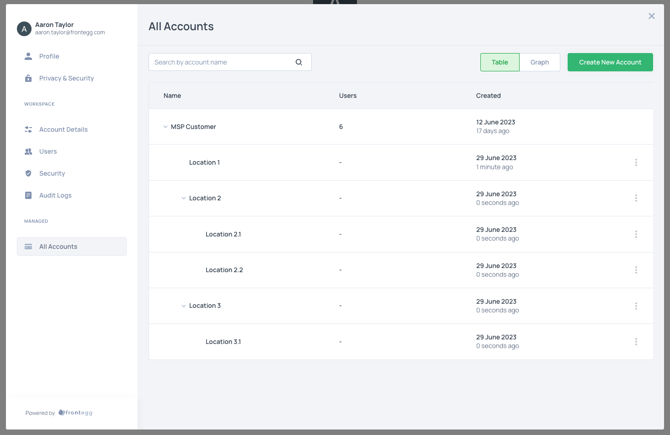The width and height of the screenshot is (670, 435).
Task: Click Create New Account button
Action: point(610,62)
